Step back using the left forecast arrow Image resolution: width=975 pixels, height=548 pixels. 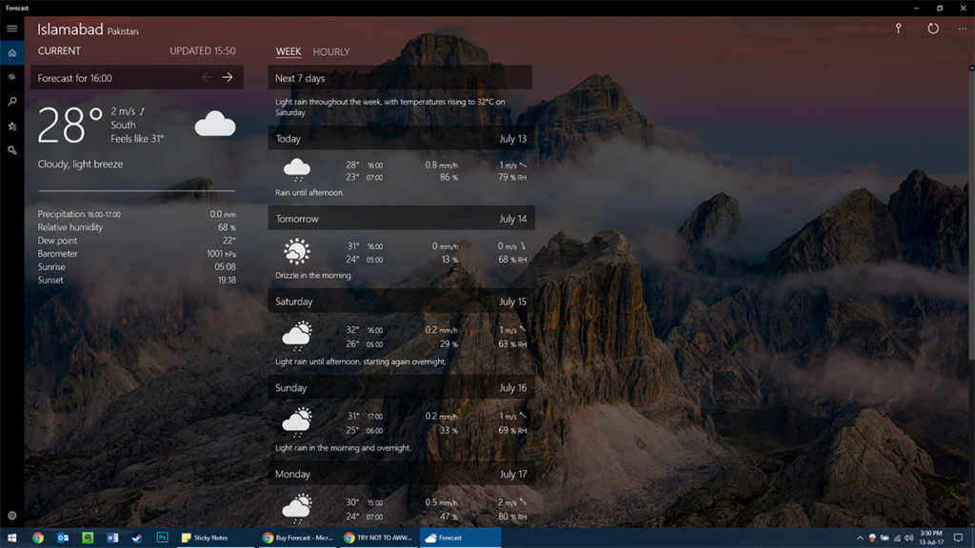pos(207,77)
